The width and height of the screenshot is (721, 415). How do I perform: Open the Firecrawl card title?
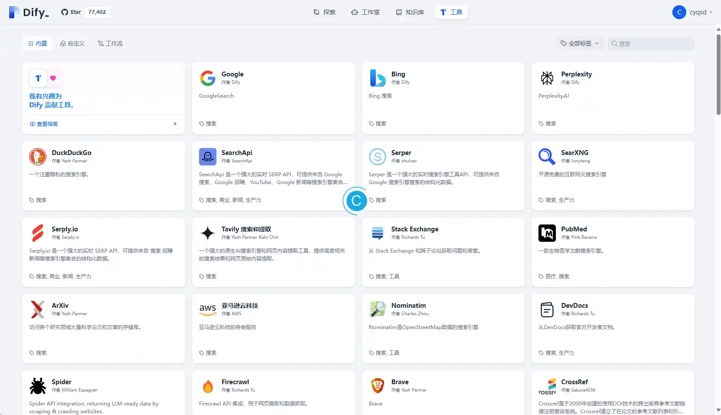(235, 382)
